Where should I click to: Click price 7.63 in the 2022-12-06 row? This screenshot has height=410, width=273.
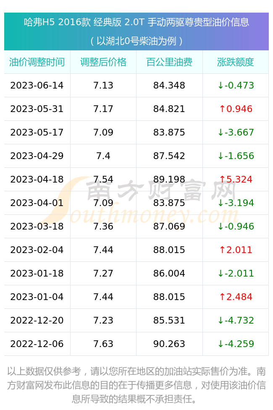pyautogui.click(x=103, y=344)
